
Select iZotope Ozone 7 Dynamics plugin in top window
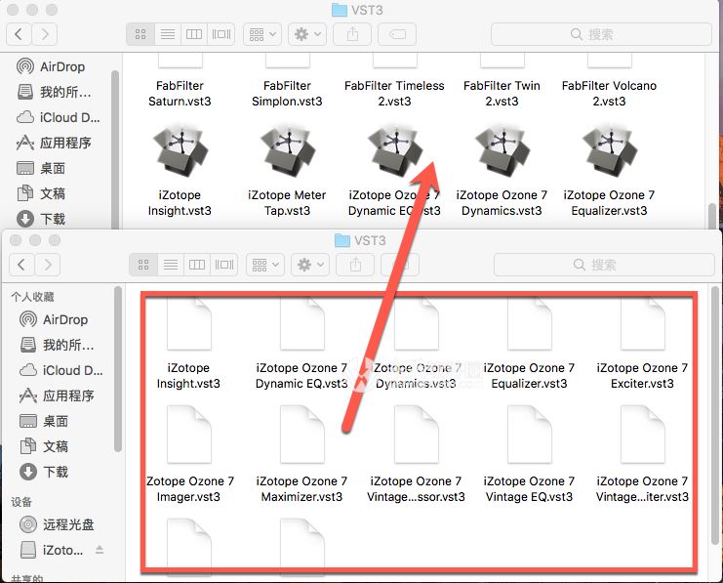coord(502,150)
